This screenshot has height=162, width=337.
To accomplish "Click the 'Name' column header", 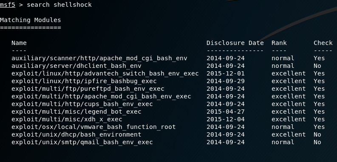I will (19, 43).
